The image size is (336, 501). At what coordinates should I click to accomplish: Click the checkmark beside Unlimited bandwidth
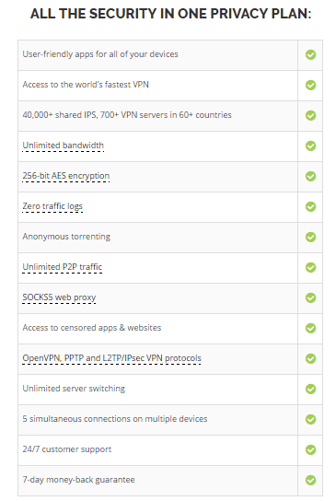pyautogui.click(x=310, y=146)
